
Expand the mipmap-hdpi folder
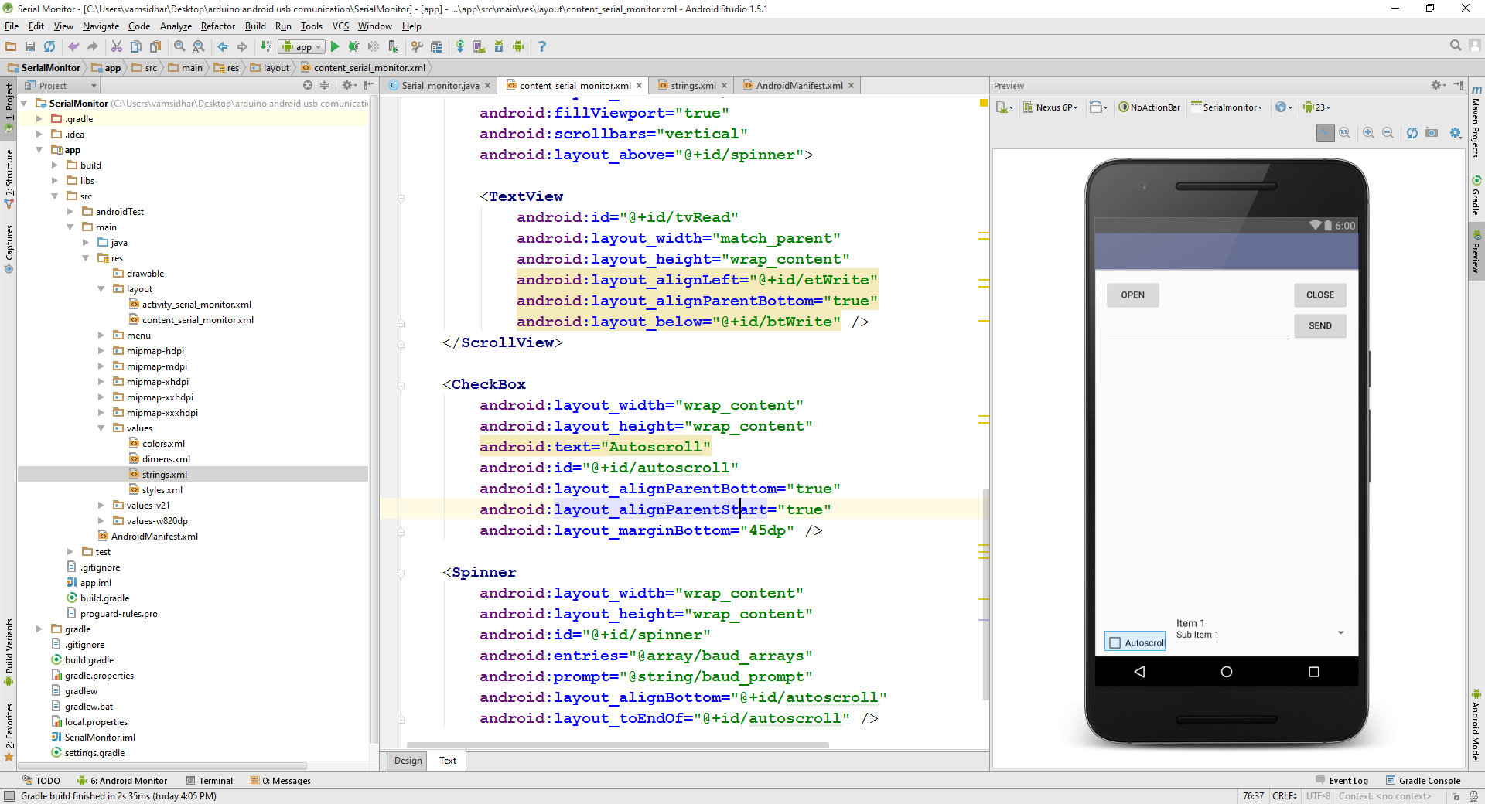click(101, 350)
